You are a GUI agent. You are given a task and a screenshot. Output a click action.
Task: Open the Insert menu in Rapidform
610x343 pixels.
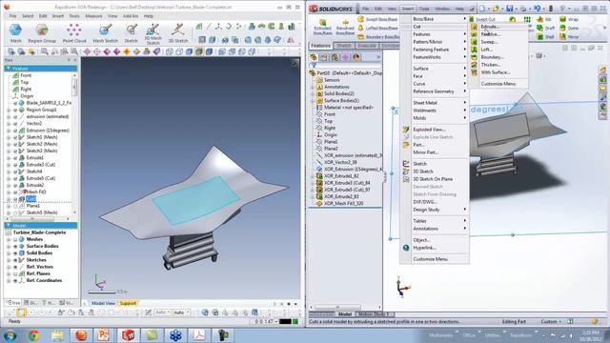click(x=58, y=16)
